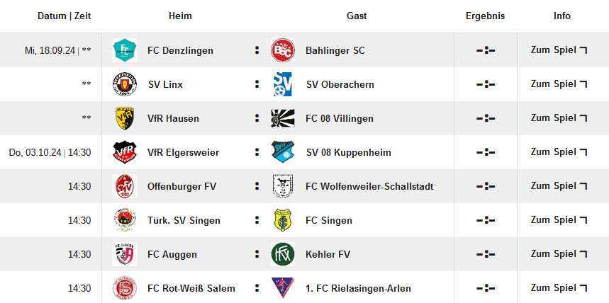Click the Bahlinger SC red logo
This screenshot has height=303, width=609.
click(283, 50)
